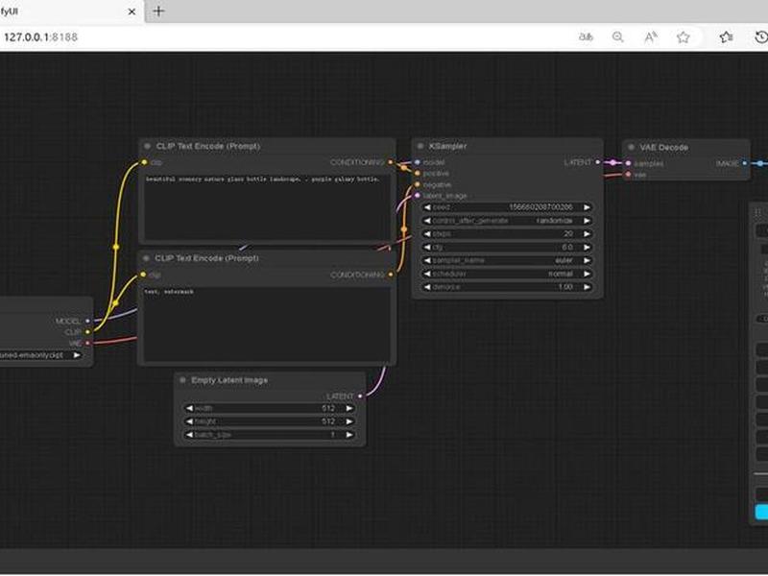Decrease Empty Latent width with left arrow
Image resolution: width=768 pixels, height=576 pixels.
(189, 408)
